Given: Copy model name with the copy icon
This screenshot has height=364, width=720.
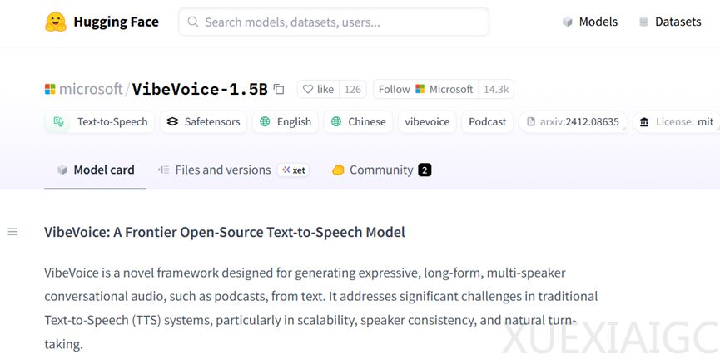Looking at the screenshot, I should click(x=279, y=89).
